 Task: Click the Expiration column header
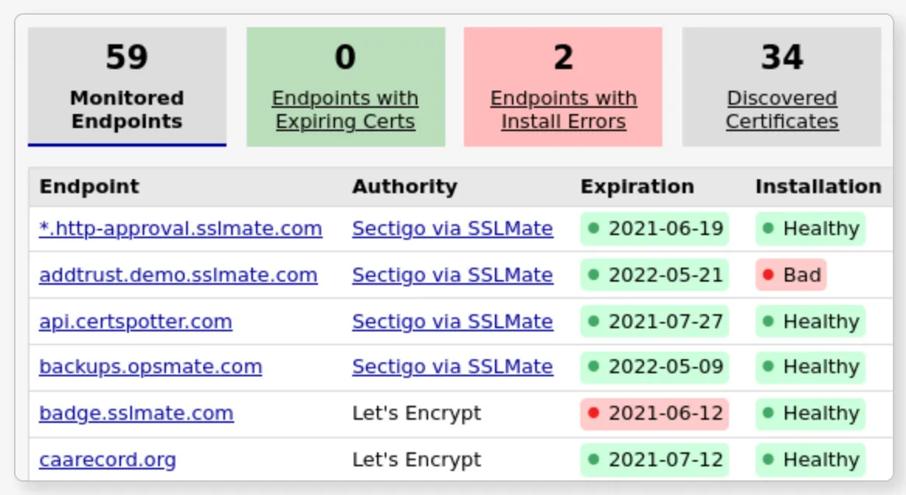click(637, 187)
